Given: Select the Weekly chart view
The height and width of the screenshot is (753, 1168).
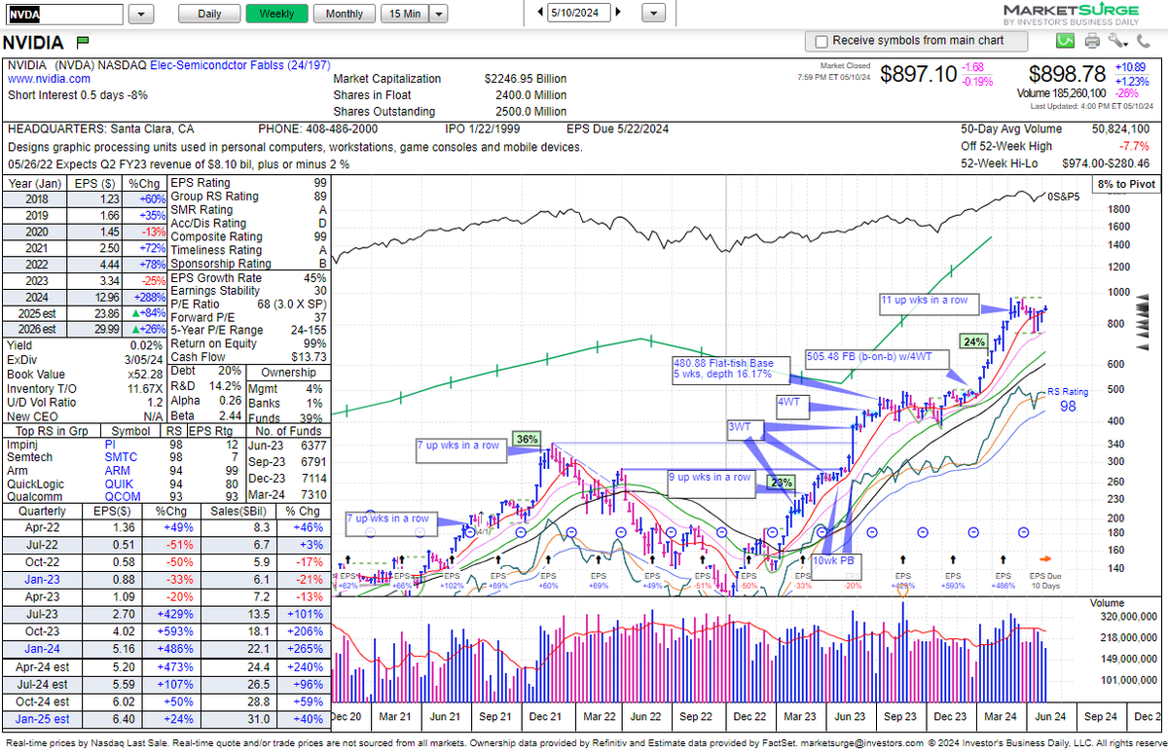Looking at the screenshot, I should [276, 14].
